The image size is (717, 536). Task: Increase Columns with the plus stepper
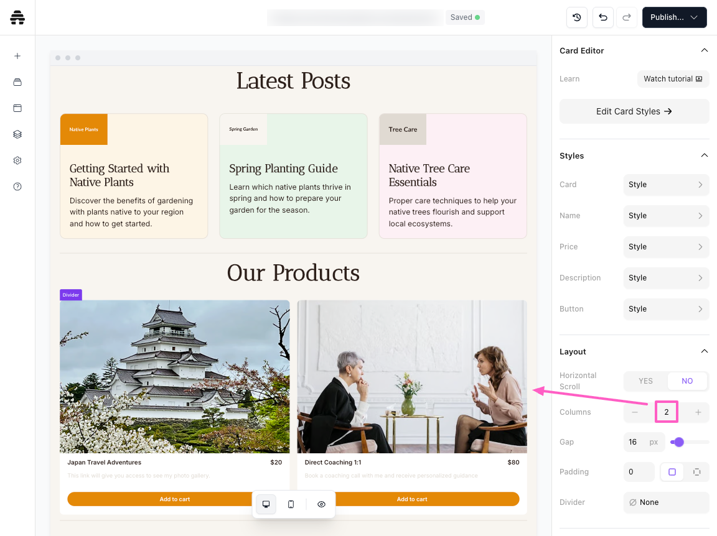(698, 412)
